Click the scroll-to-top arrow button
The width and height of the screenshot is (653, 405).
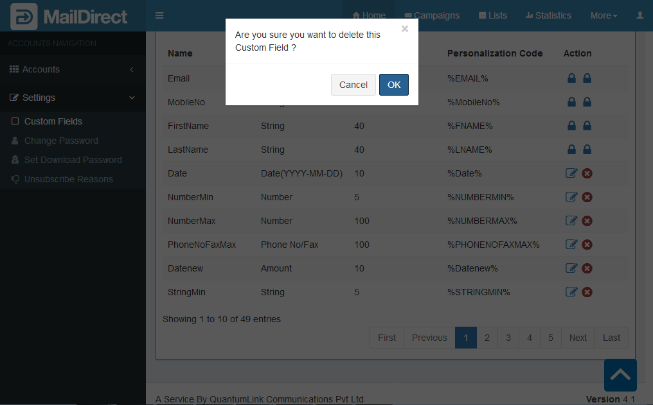[x=620, y=375]
